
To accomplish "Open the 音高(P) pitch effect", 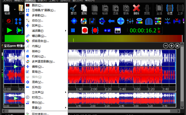I will point(46,72).
